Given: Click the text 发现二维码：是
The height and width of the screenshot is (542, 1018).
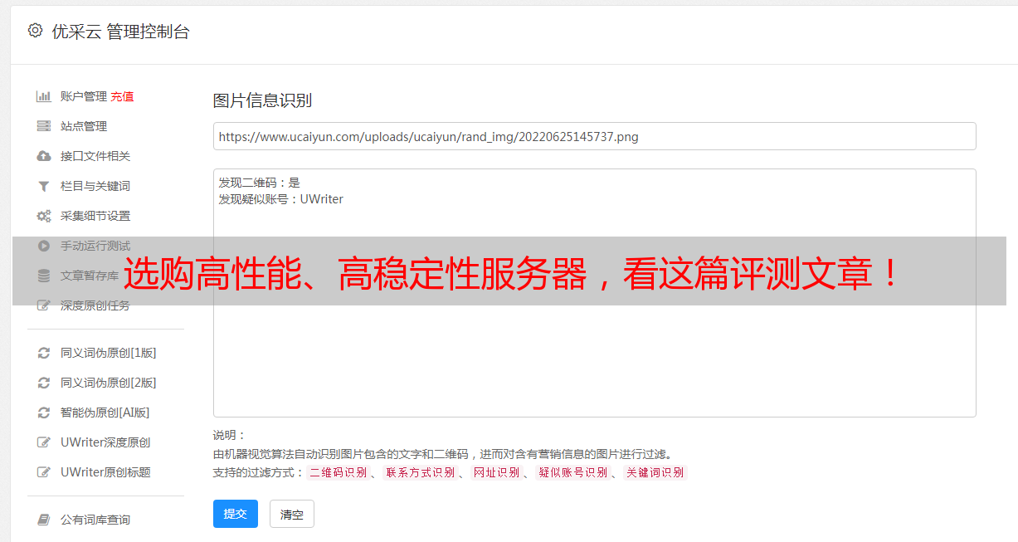Looking at the screenshot, I should click(x=259, y=183).
